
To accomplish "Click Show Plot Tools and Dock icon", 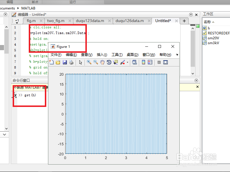I will click(x=166, y=62).
